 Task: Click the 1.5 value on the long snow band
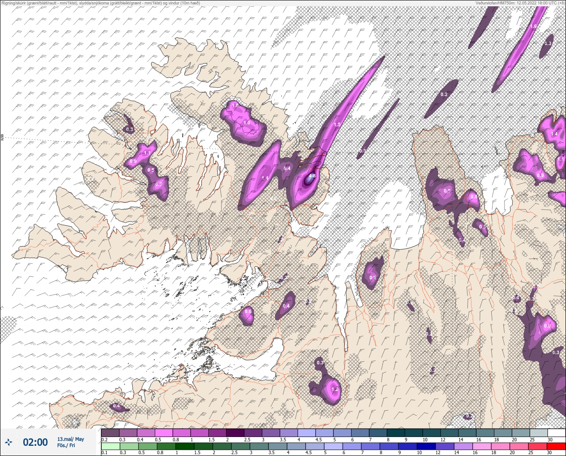tap(337, 125)
